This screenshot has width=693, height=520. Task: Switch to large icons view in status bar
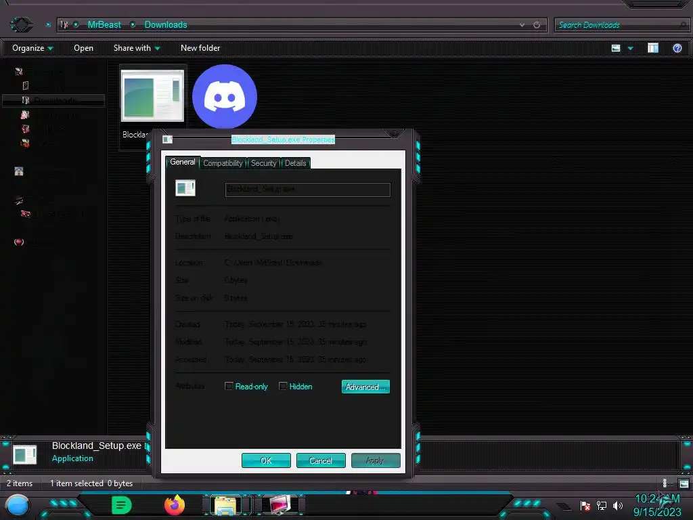coord(684,483)
